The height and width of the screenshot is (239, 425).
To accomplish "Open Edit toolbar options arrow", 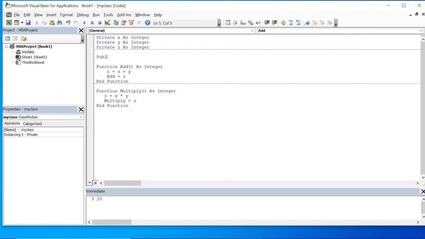I will point(336,23).
